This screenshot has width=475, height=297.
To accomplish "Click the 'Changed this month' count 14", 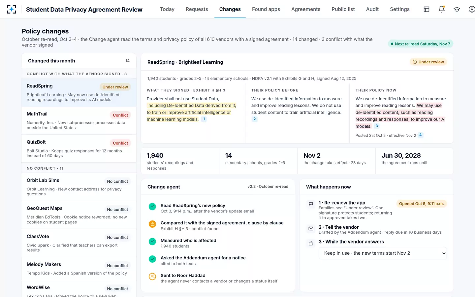I will click(127, 61).
